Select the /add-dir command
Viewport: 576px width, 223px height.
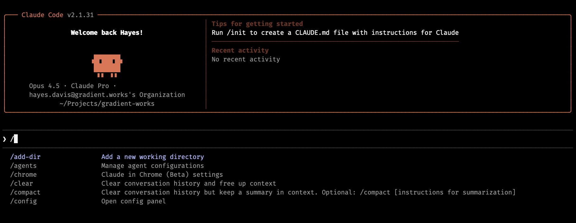[25, 157]
